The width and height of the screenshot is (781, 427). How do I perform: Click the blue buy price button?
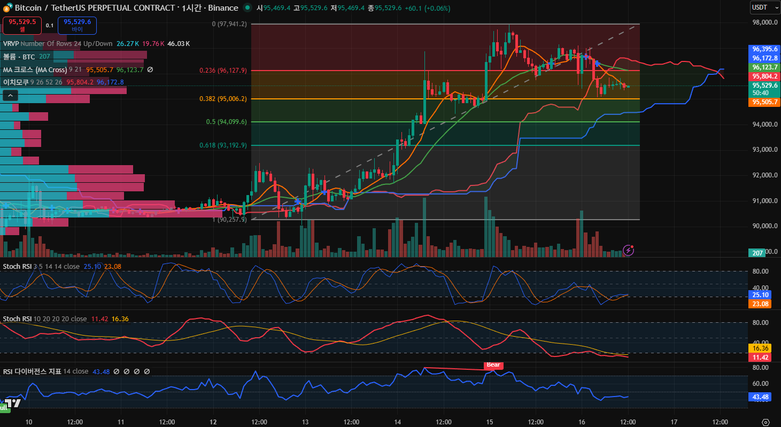pos(77,25)
